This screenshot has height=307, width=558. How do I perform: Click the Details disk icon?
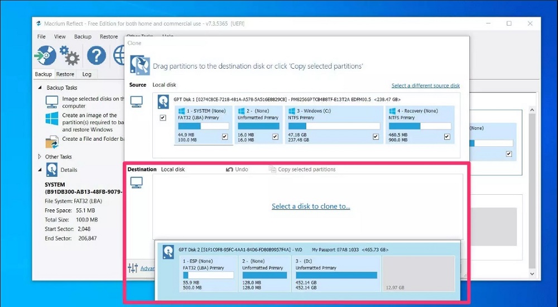coord(51,170)
